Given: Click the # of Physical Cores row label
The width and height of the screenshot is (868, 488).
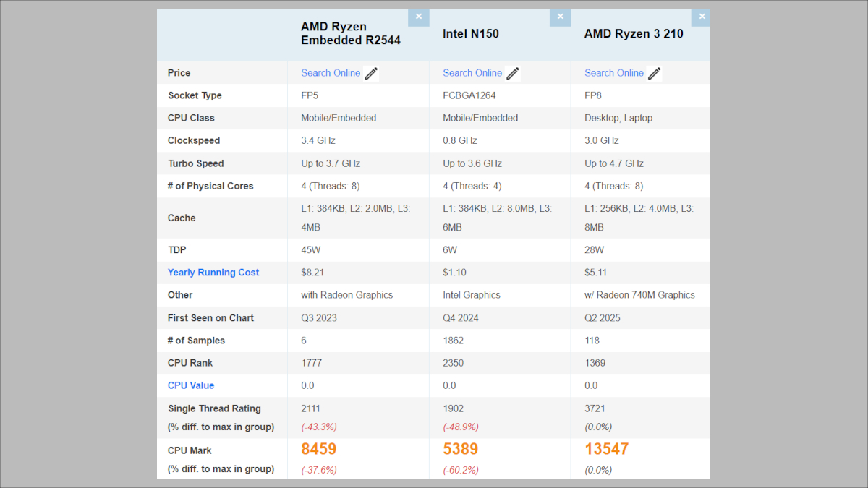Looking at the screenshot, I should (x=210, y=186).
